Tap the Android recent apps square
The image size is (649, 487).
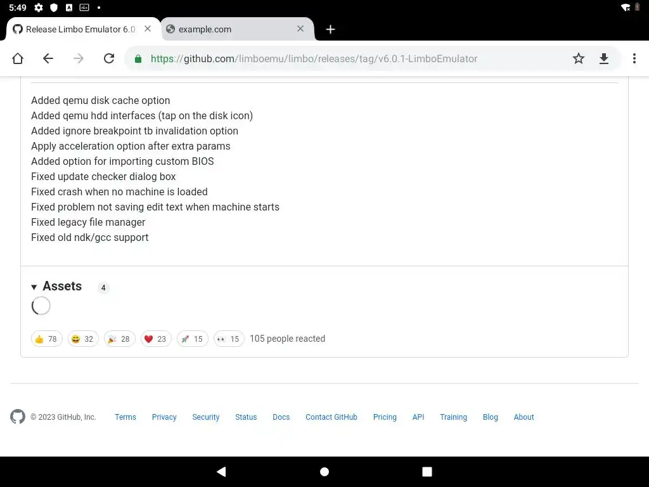tap(427, 472)
